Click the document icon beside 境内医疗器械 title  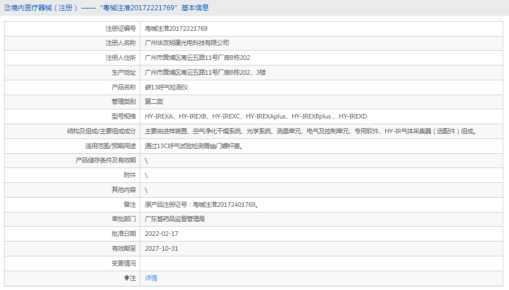click(7, 8)
